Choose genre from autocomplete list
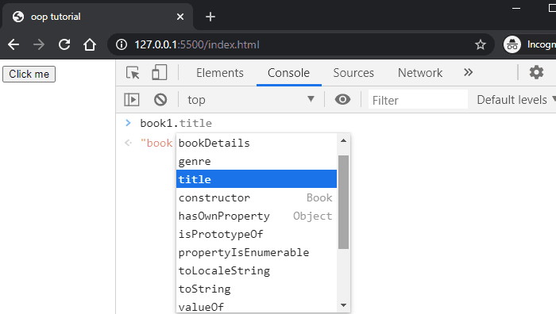Viewport: 556px width, 314px height. 257,162
